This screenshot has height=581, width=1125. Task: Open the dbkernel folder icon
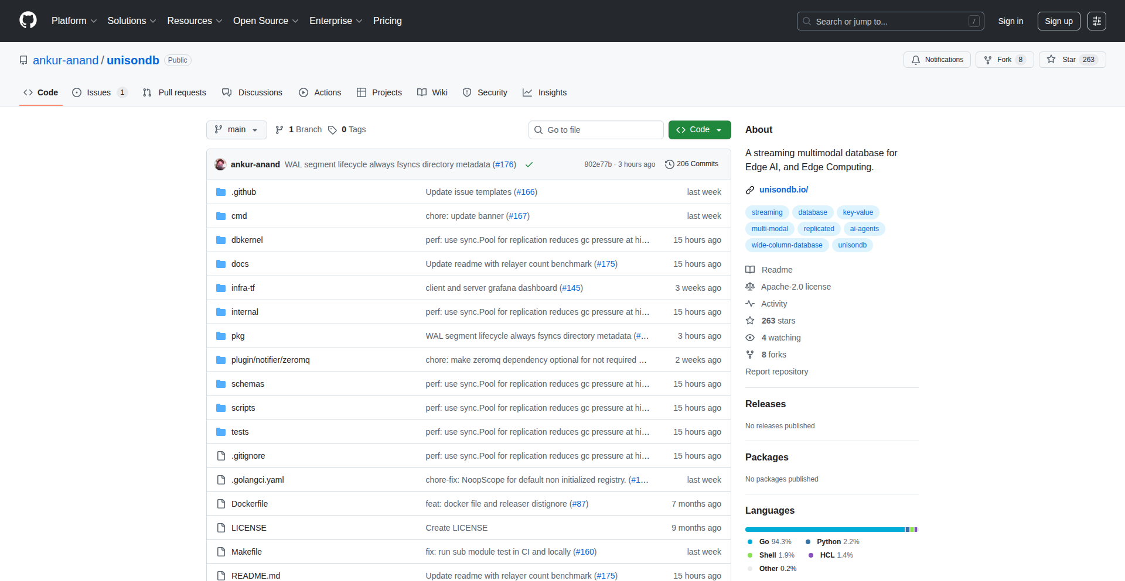(221, 240)
